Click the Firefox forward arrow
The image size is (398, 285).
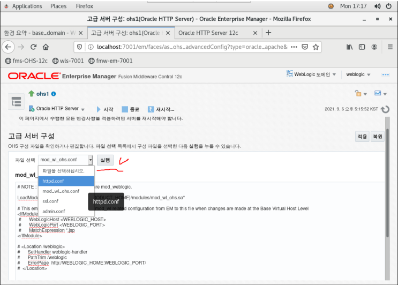pos(21,47)
